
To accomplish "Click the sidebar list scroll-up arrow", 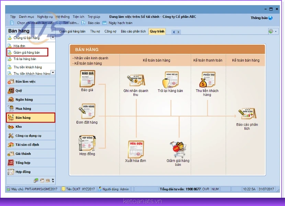I will [x=53, y=37].
